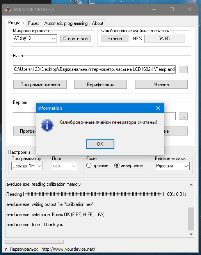This screenshot has width=201, height=255.
Task: Open the yourdevice.net link
Action: [68, 249]
